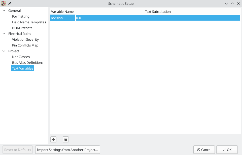Select Net Classes under Project
Image resolution: width=242 pixels, height=155 pixels.
(21, 57)
